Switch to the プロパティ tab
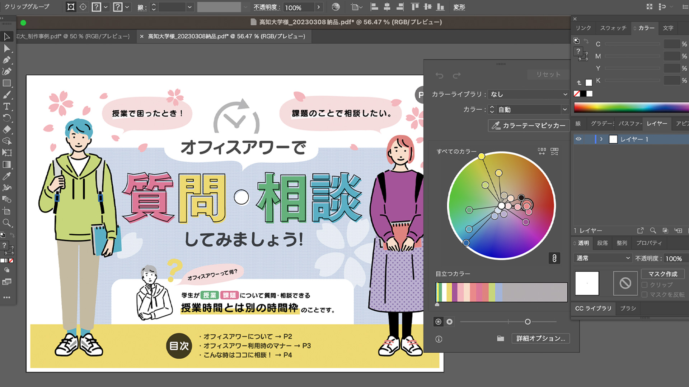The width and height of the screenshot is (689, 387). coord(649,243)
